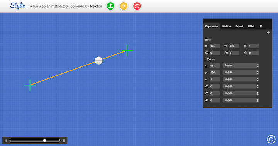Open settings gear tab in panel
Screen dimensions: 278x146
coord(261,26)
